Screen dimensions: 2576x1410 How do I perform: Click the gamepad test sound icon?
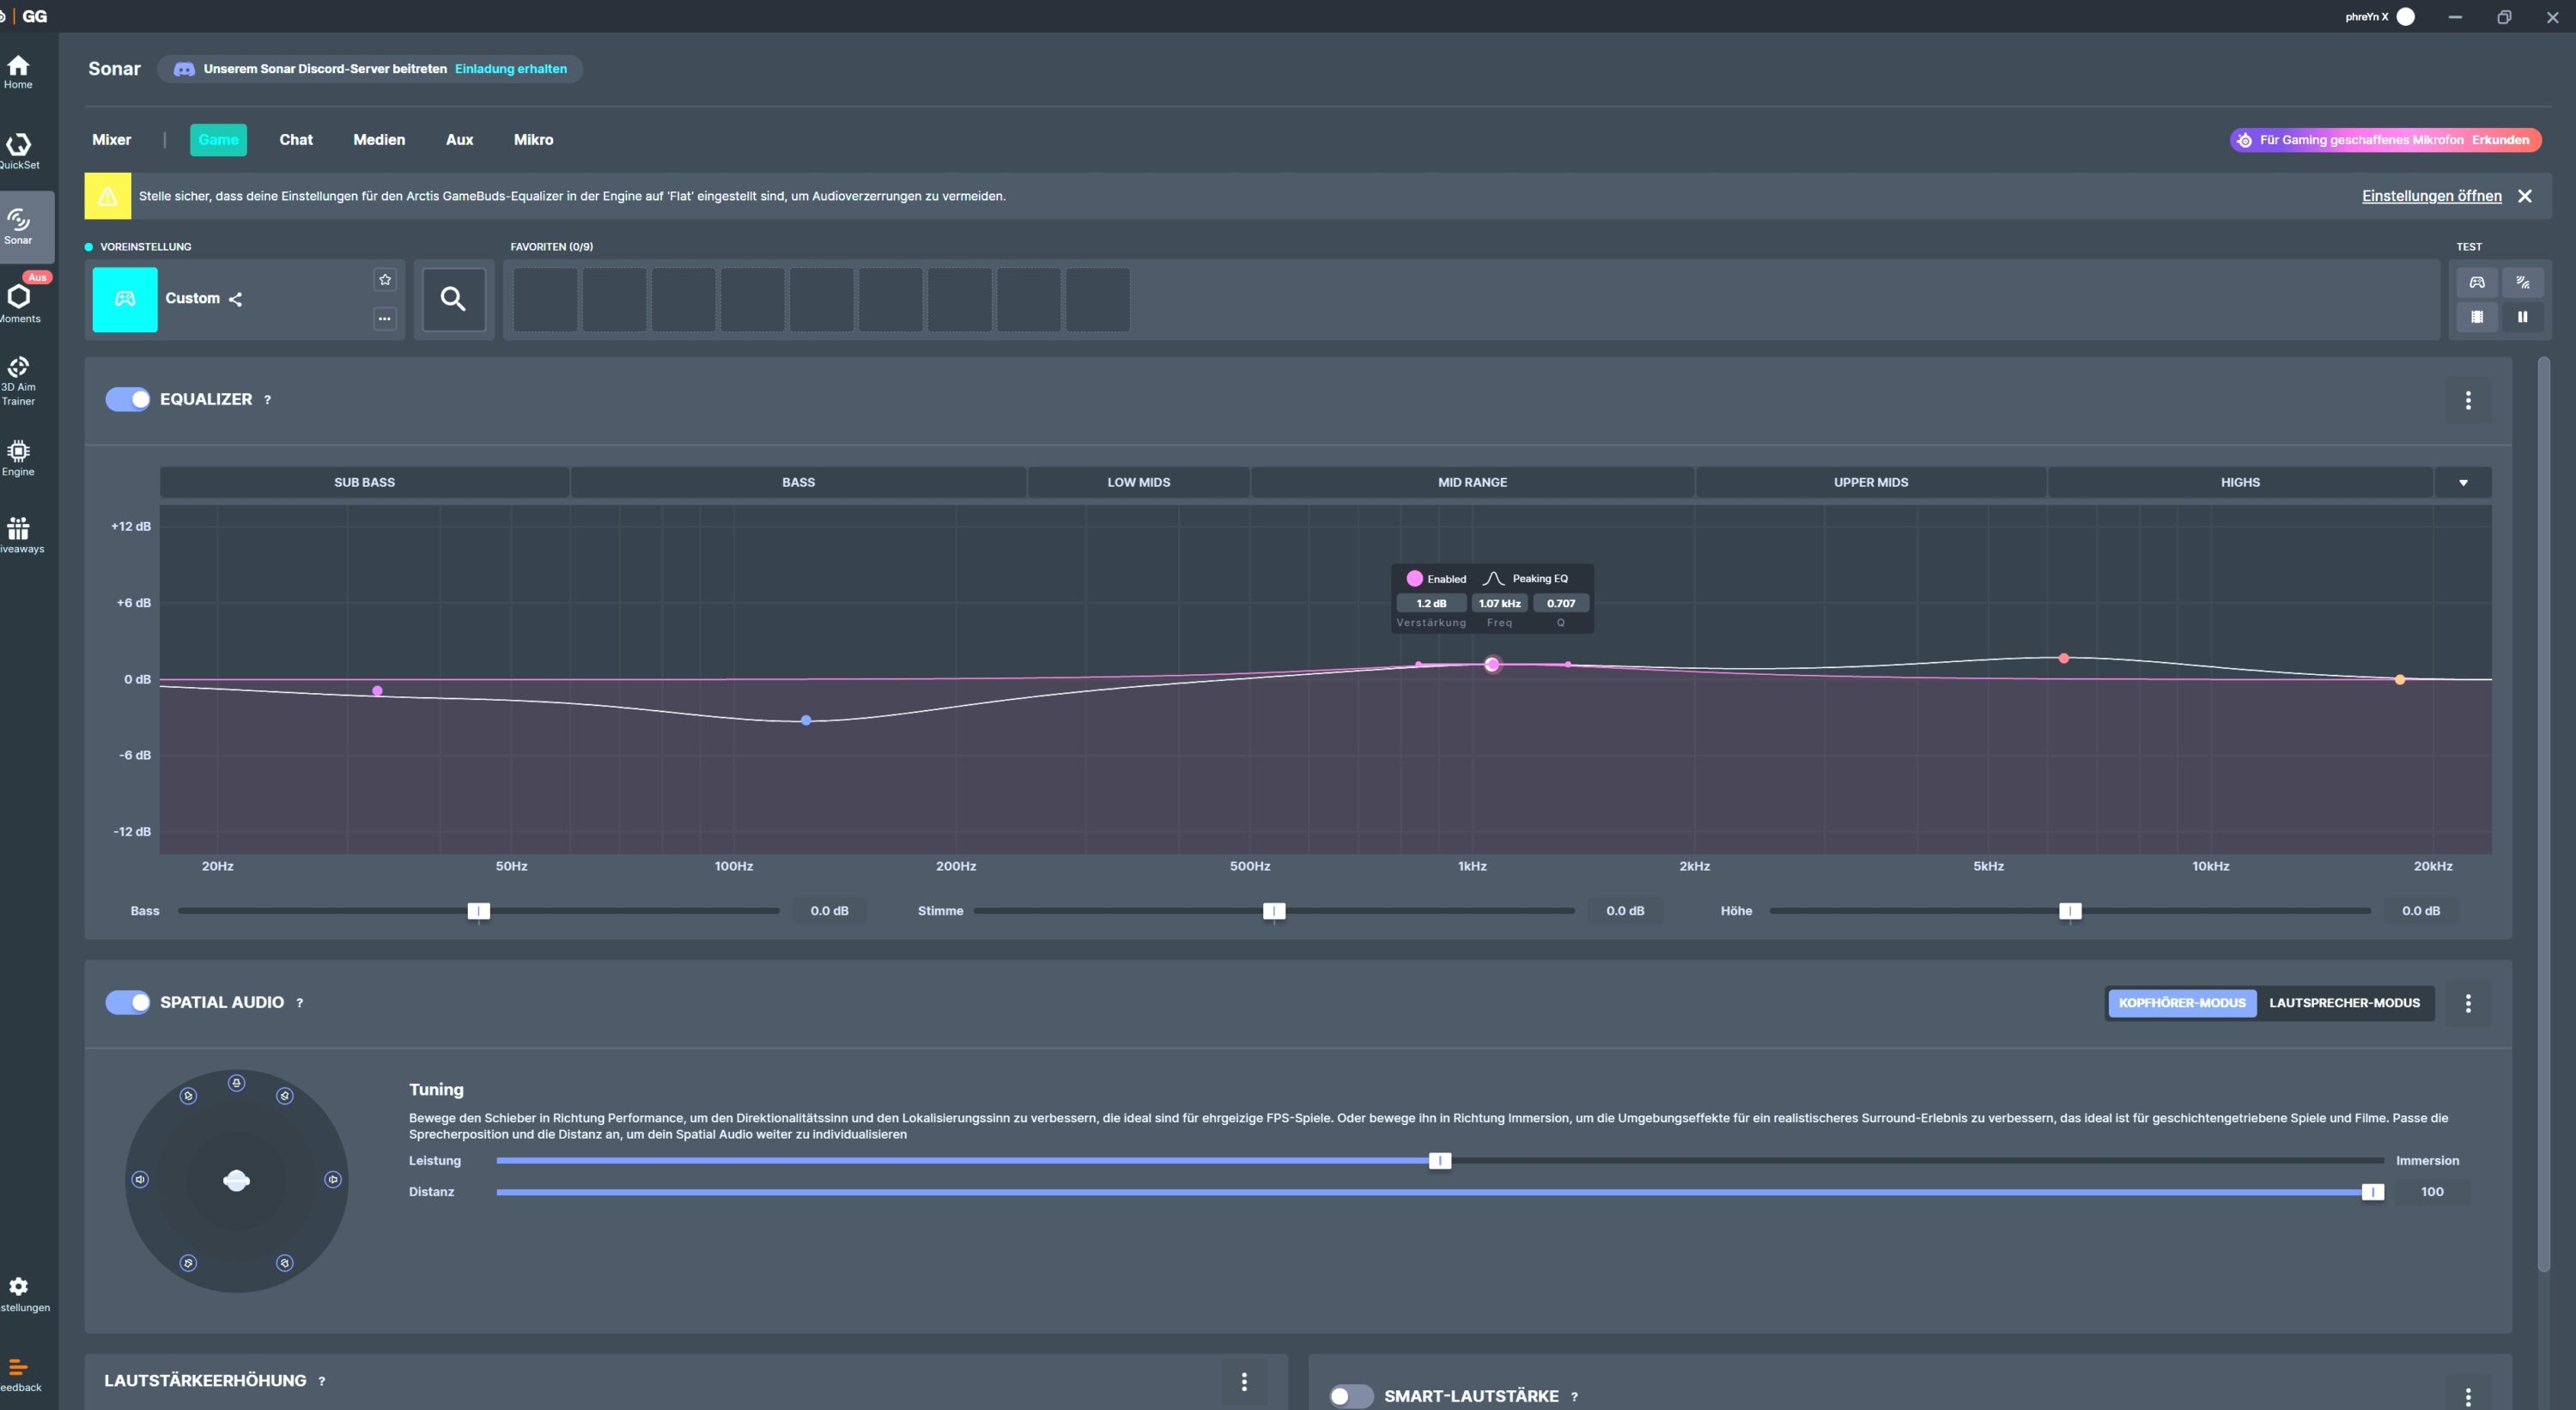click(2476, 282)
